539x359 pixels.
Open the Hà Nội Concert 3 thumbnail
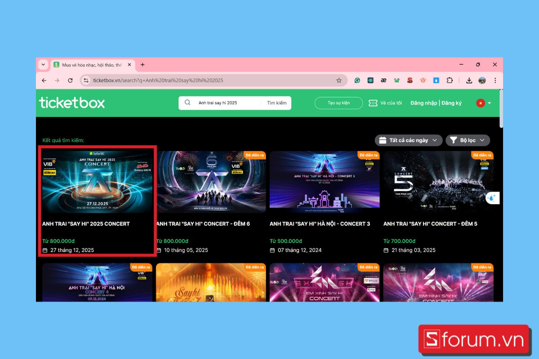325,182
